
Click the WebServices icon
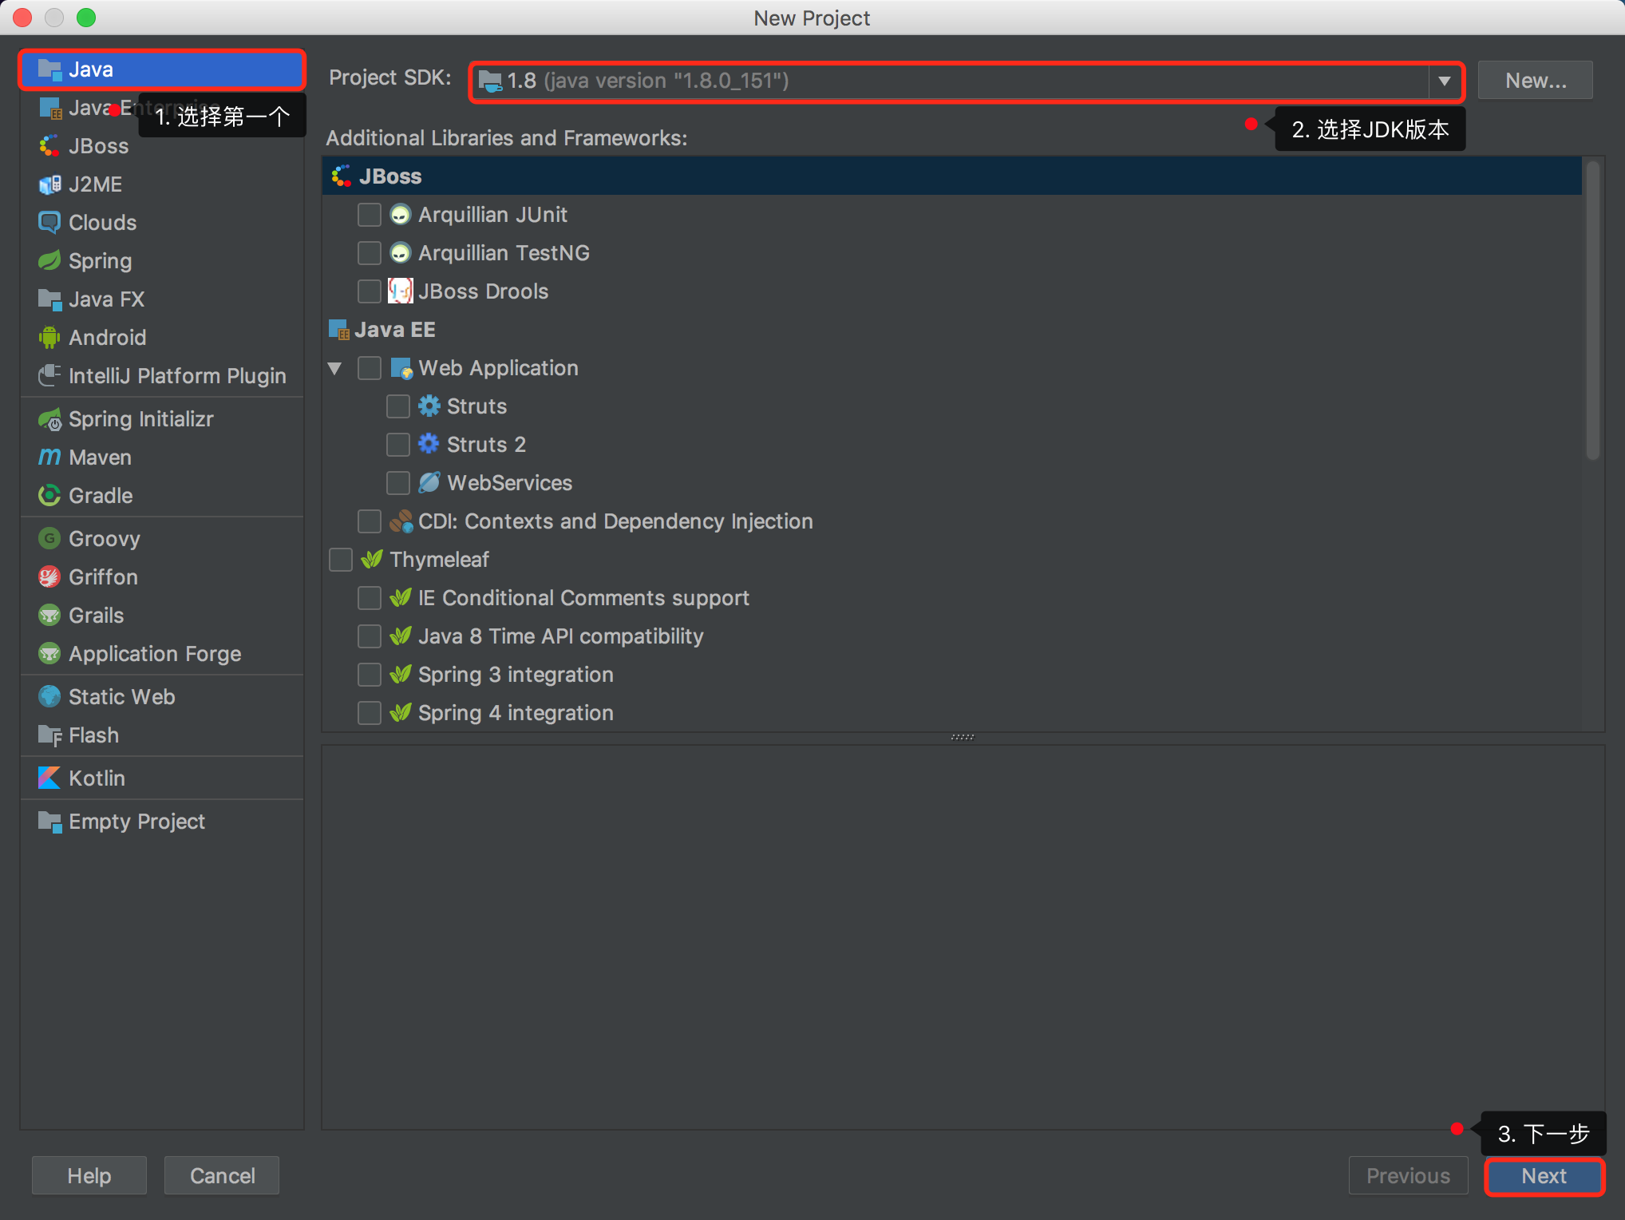pyautogui.click(x=429, y=482)
